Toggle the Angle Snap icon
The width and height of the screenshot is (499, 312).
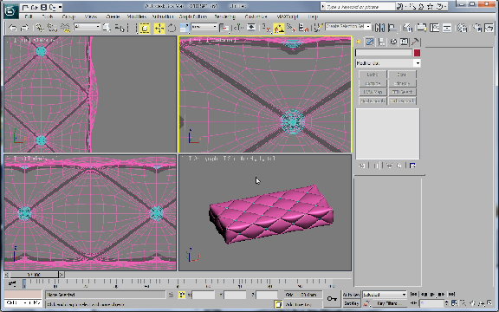279,29
